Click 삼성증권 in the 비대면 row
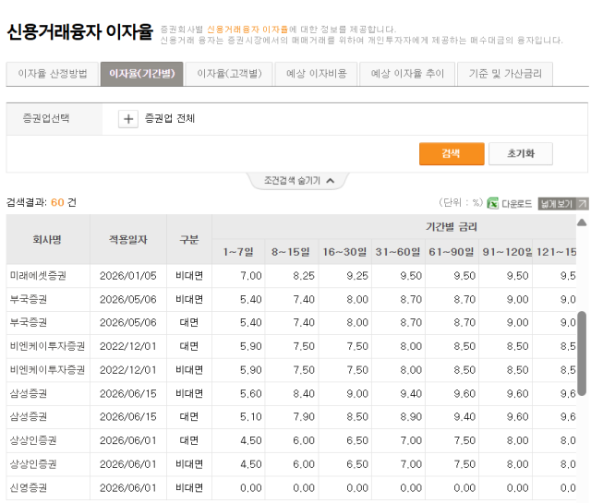This screenshot has width=591, height=503. (29, 394)
